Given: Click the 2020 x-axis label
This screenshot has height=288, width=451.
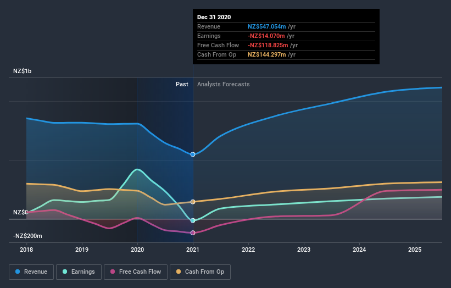Looking at the screenshot, I should pyautogui.click(x=137, y=250).
